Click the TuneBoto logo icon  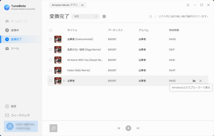(7, 7)
